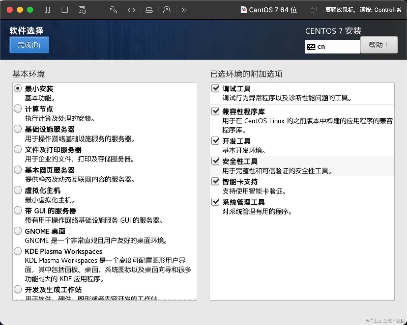Select the 文件及打印服务器 radio button
Viewport: 407px width, 325px height.
click(x=18, y=150)
